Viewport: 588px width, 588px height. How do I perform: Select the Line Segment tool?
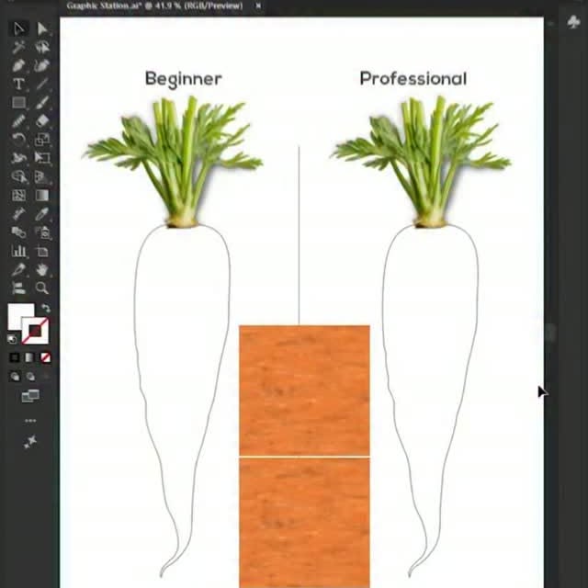click(x=42, y=84)
